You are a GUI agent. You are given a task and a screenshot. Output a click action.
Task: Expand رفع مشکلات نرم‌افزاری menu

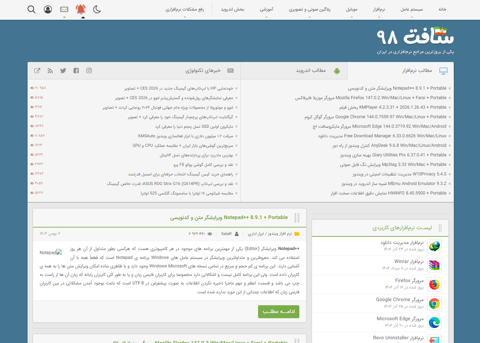click(x=185, y=9)
